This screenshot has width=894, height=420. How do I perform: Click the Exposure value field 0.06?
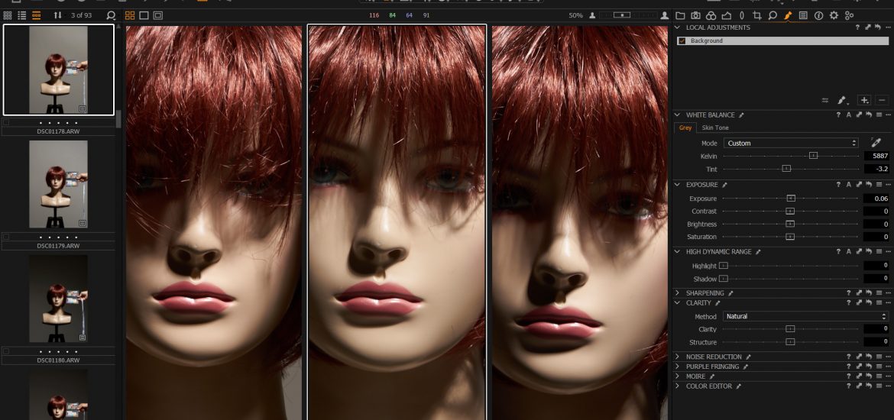(x=877, y=199)
